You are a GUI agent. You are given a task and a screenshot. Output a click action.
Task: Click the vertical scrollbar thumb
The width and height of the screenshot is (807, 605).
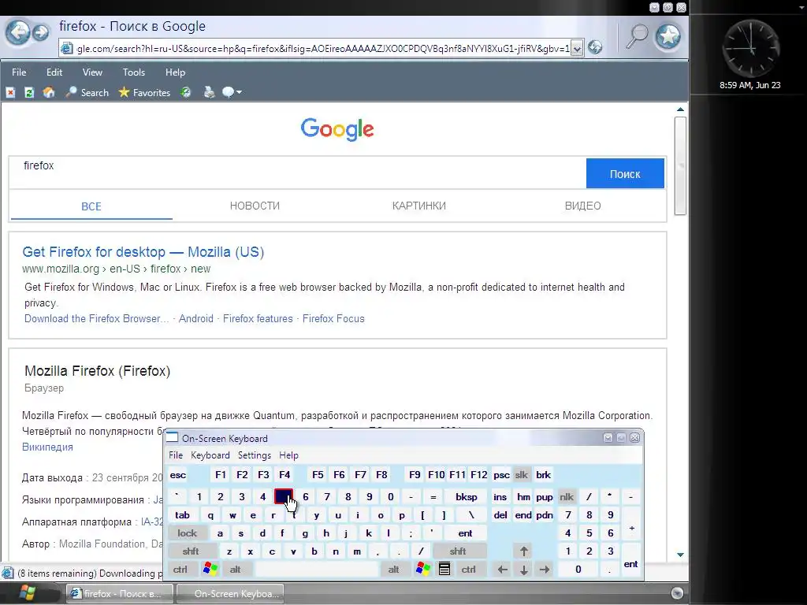pos(680,165)
